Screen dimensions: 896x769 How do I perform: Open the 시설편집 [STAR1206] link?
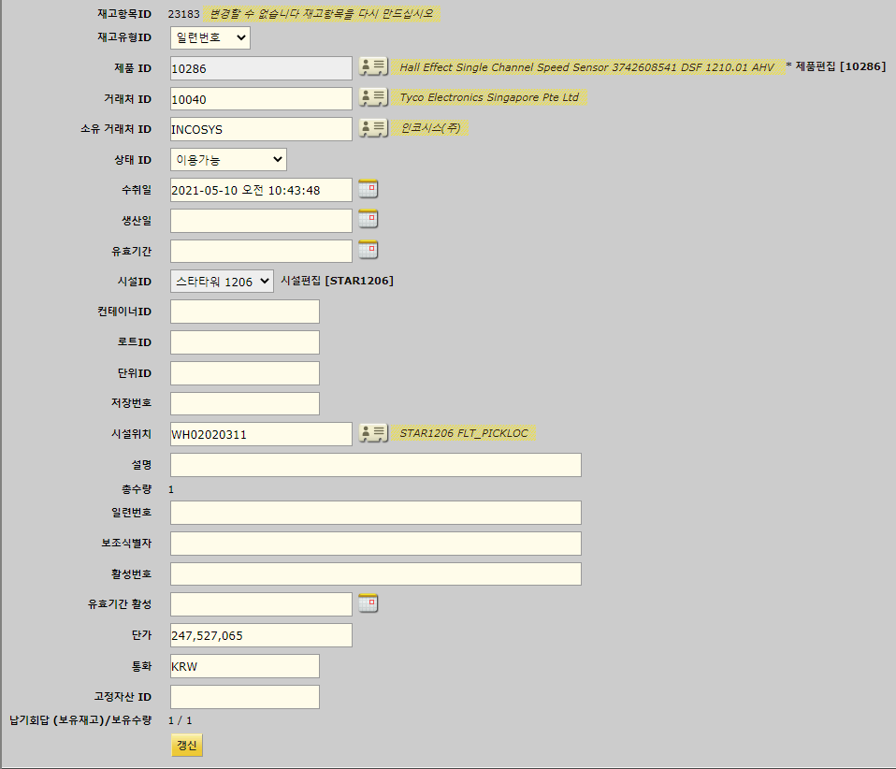(x=337, y=281)
